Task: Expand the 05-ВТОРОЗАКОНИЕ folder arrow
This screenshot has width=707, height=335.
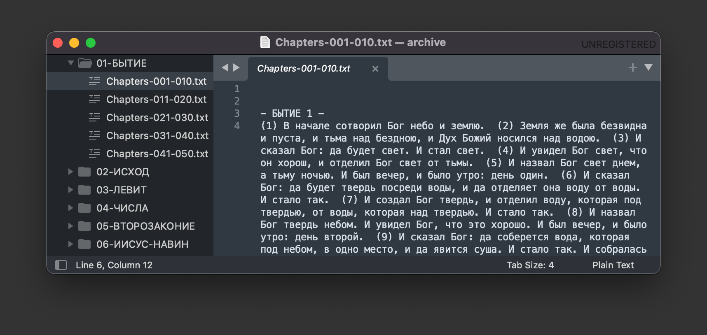Action: tap(70, 226)
